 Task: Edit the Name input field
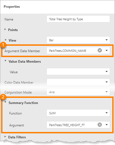[78, 19]
